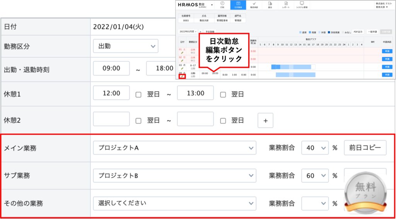Click the 届出 document icon
The height and width of the screenshot is (219, 396).
(270, 5)
